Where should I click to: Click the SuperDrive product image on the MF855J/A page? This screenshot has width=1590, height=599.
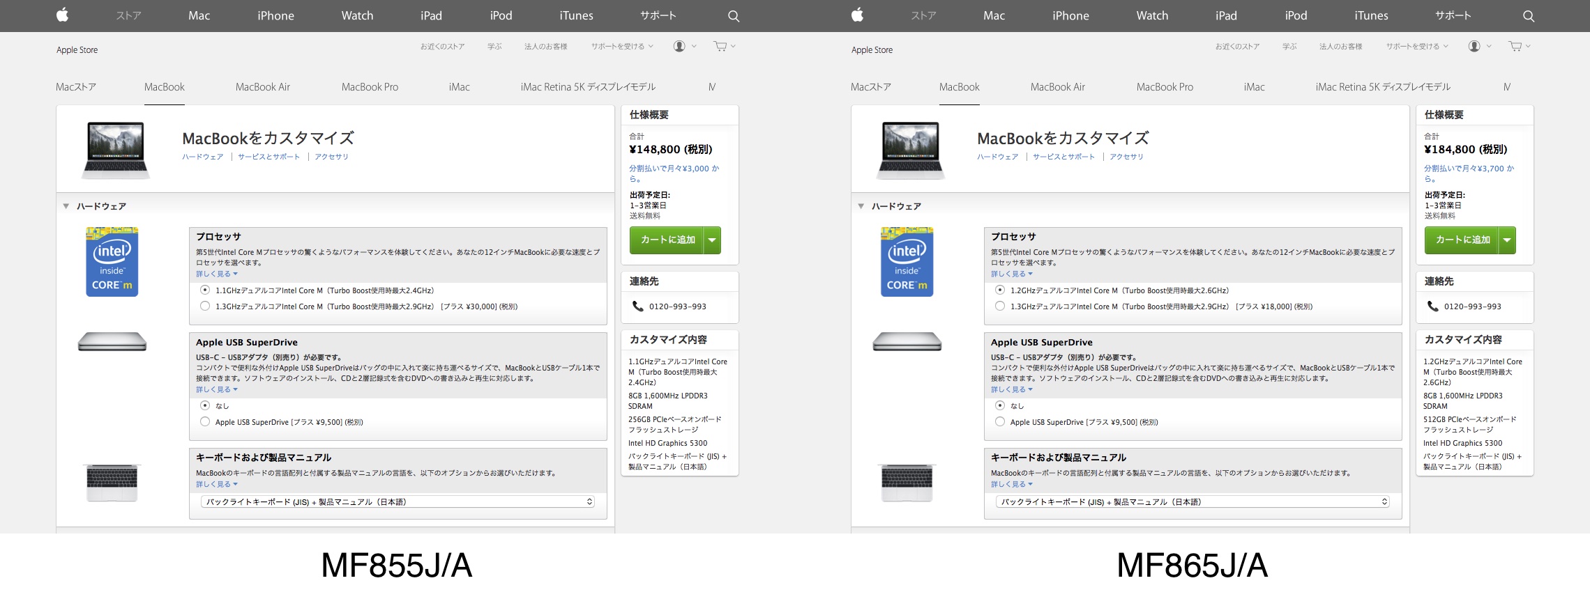(112, 342)
